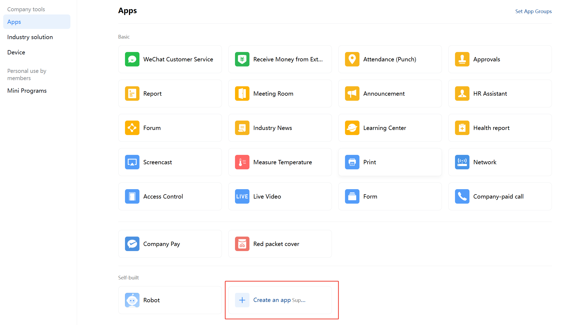Open Device in the sidebar
Image resolution: width=565 pixels, height=325 pixels.
click(x=16, y=52)
